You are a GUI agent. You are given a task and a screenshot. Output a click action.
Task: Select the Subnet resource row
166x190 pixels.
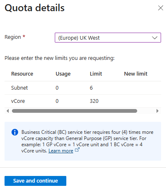click(x=83, y=88)
